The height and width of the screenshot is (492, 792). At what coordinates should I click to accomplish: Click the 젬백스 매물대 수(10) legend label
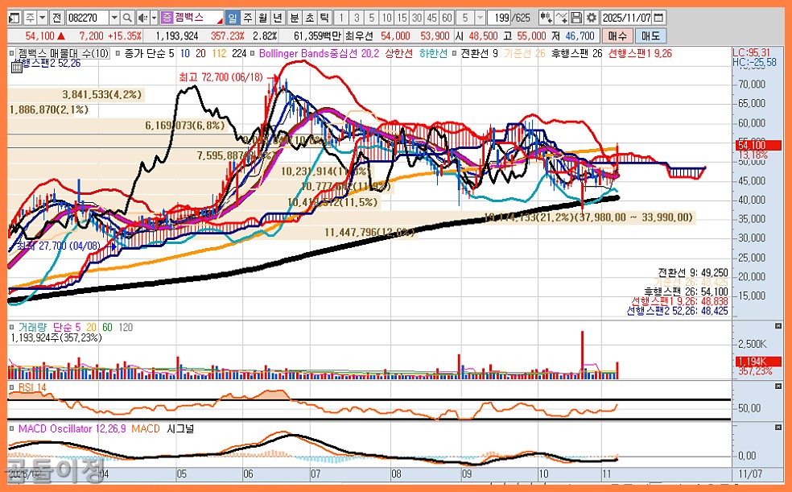point(63,53)
